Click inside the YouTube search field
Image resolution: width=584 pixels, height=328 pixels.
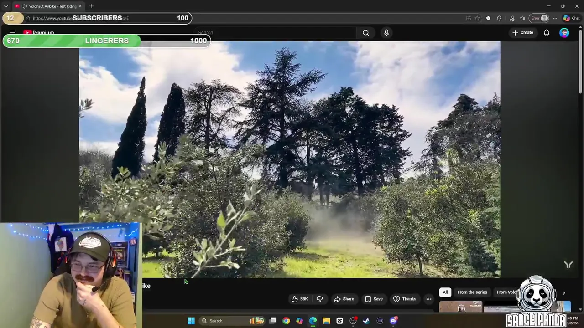click(x=276, y=32)
